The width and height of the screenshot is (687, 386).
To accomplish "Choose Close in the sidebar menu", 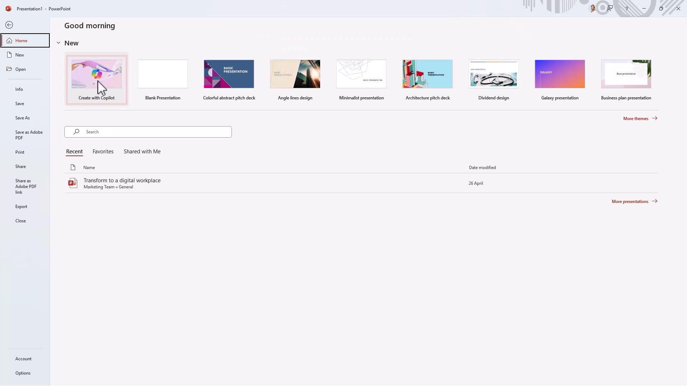I will pos(21,221).
